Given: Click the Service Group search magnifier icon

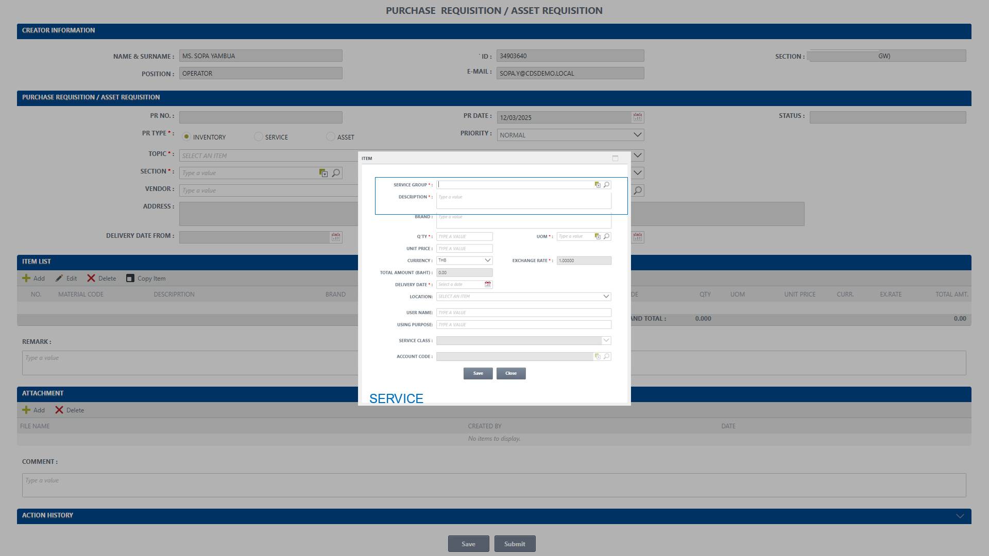Looking at the screenshot, I should pyautogui.click(x=606, y=185).
